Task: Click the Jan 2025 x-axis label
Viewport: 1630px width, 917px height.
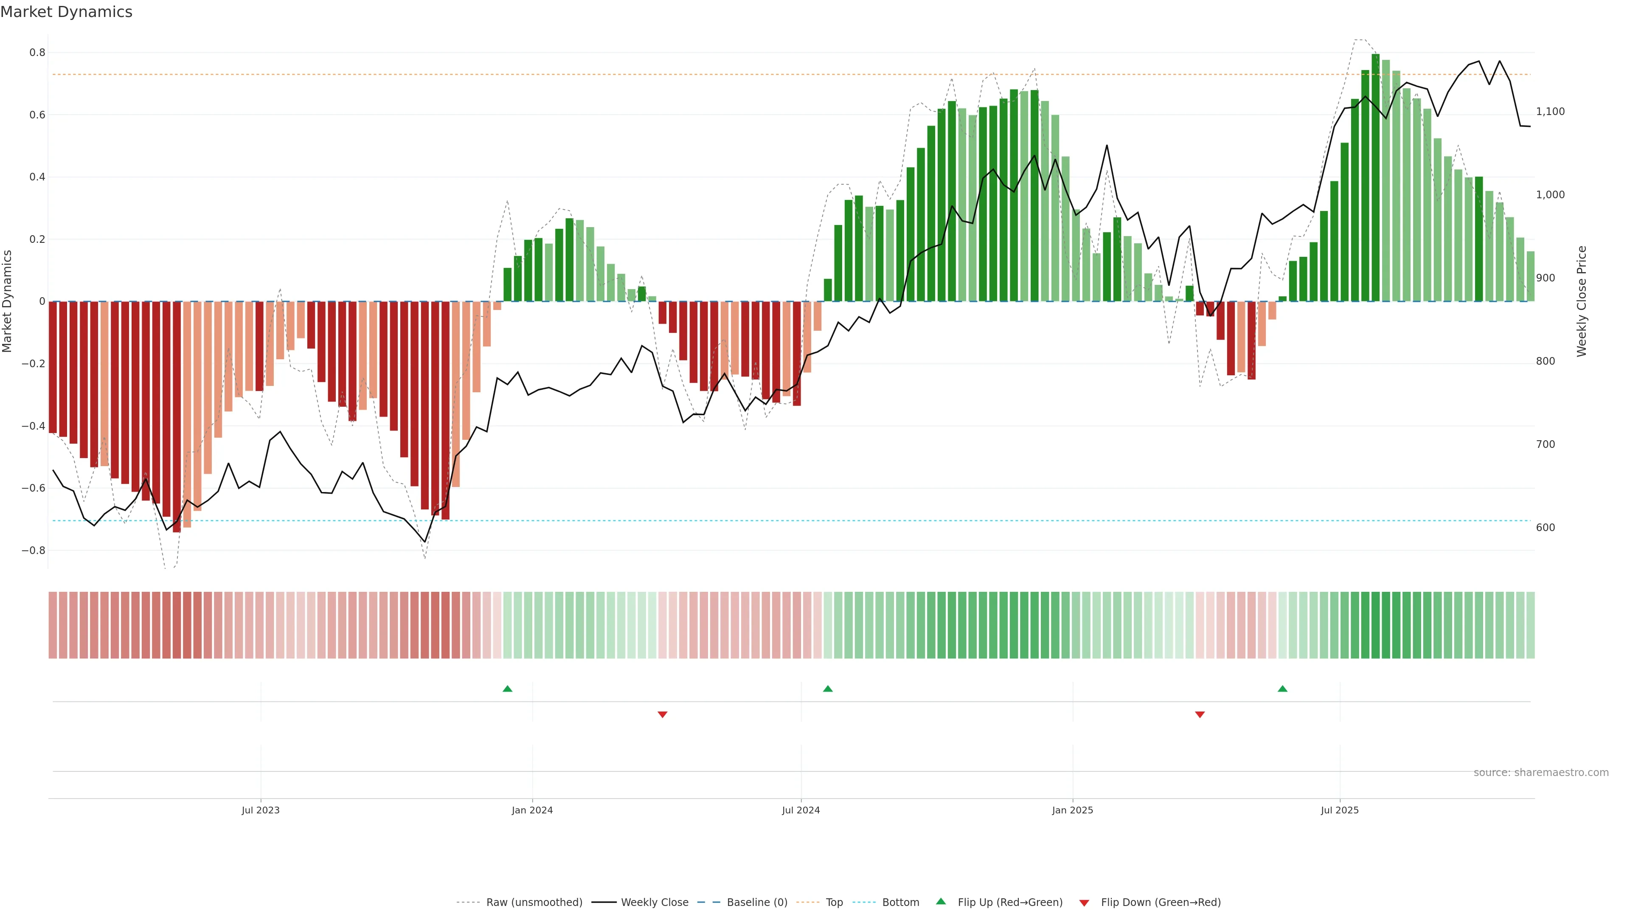Action: (1073, 810)
